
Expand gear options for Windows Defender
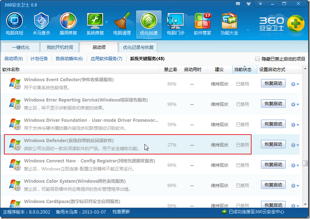click(295, 145)
